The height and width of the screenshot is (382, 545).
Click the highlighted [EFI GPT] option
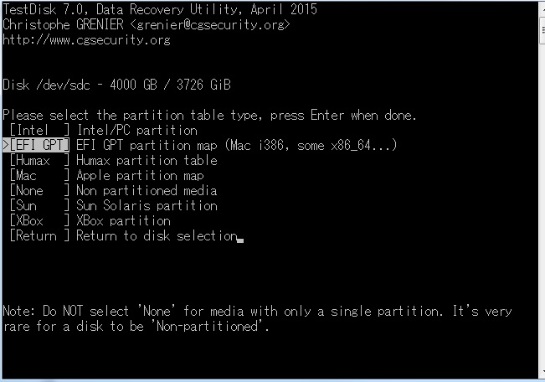[39, 145]
